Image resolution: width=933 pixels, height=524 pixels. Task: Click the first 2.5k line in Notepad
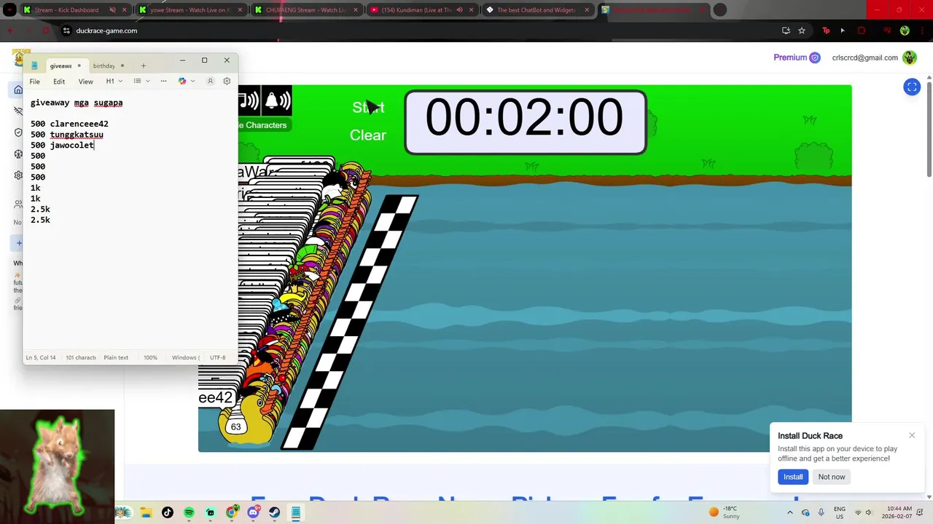coord(40,210)
